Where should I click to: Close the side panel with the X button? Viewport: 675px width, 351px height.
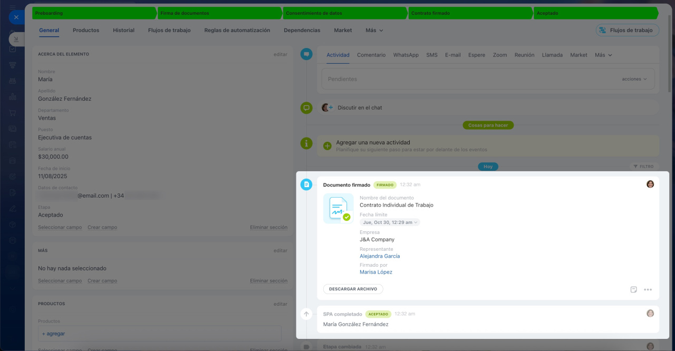point(16,17)
